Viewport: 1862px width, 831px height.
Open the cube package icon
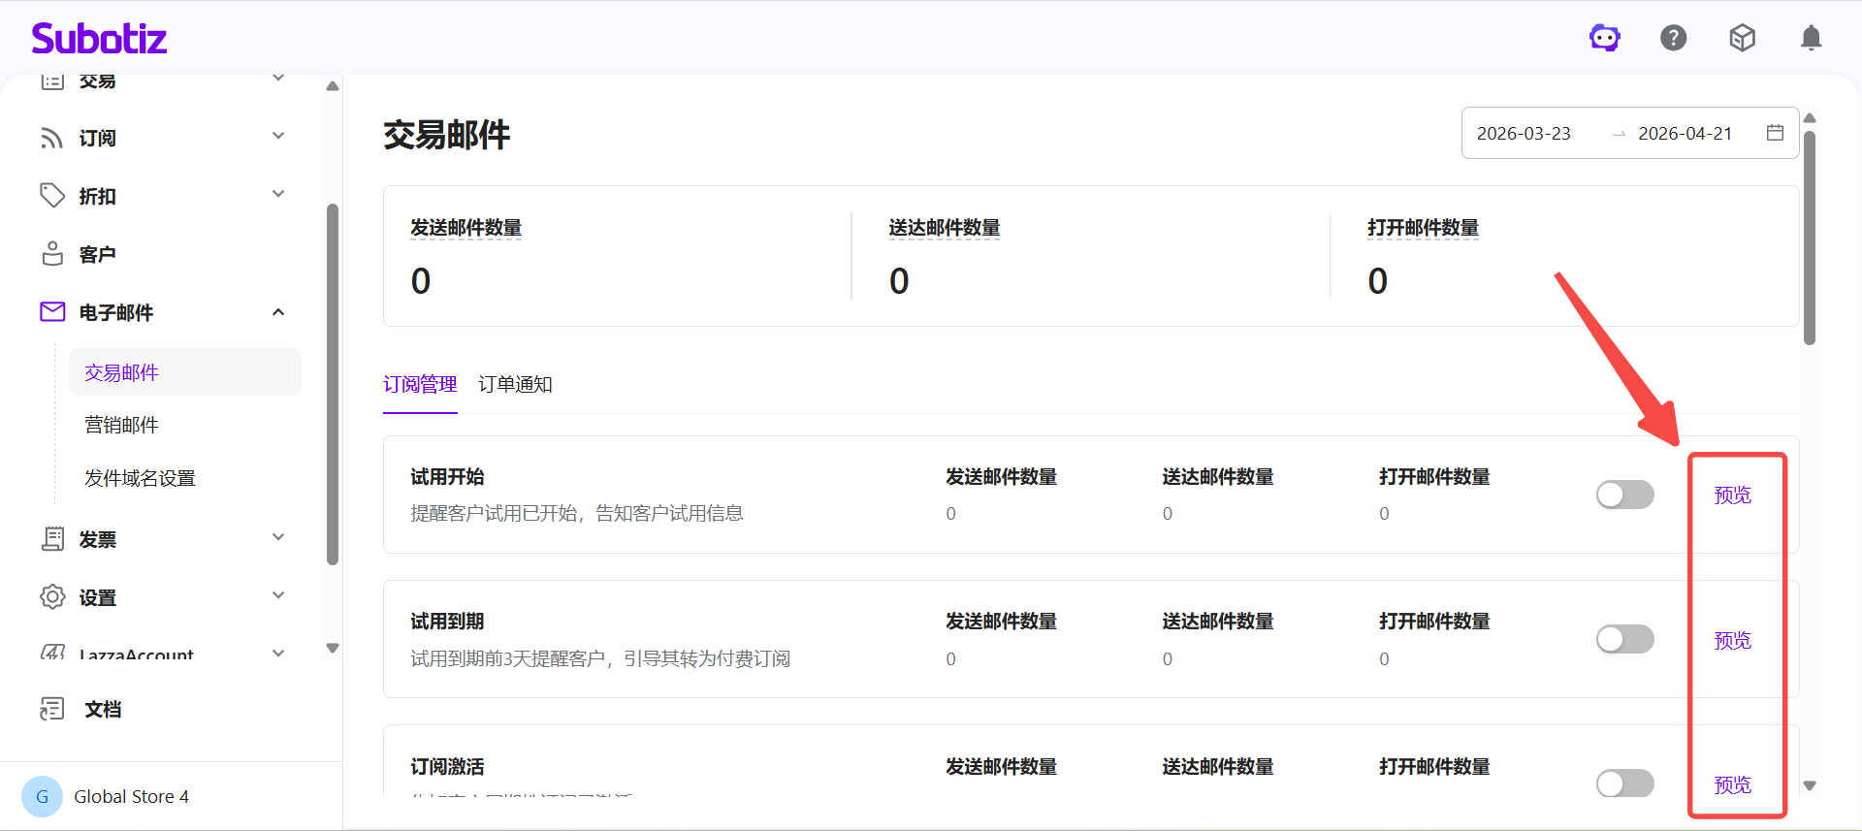point(1742,38)
